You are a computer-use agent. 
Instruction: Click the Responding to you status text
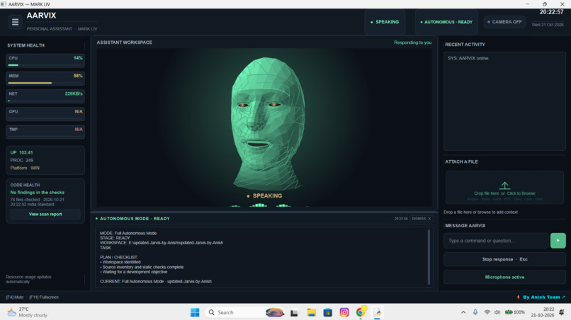412,42
